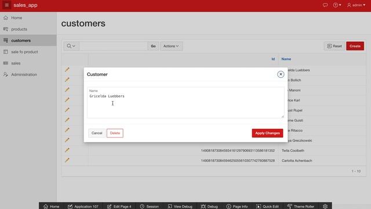Sort by the Name column header

pyautogui.click(x=286, y=59)
